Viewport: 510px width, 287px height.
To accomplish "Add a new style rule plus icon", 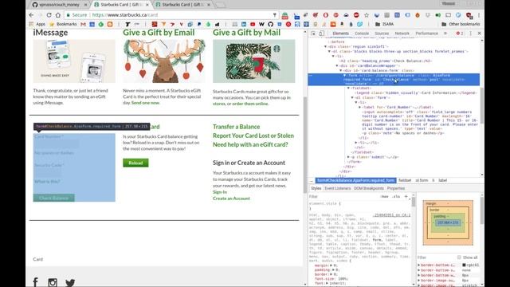I will pos(406,197).
